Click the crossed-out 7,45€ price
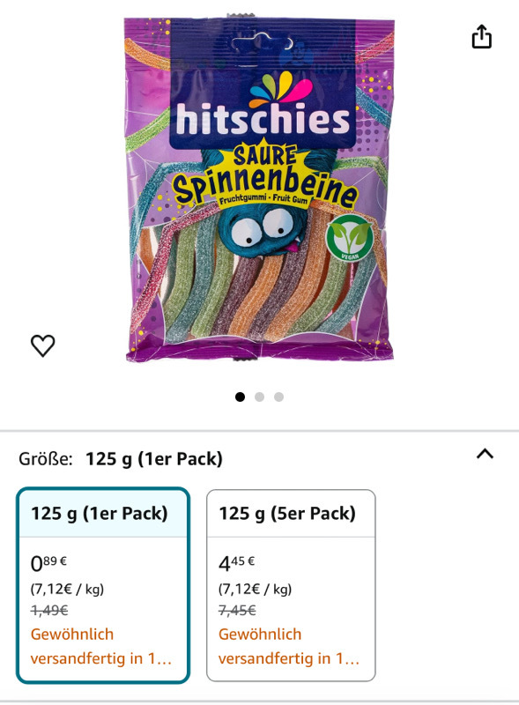The image size is (519, 705). [x=237, y=610]
